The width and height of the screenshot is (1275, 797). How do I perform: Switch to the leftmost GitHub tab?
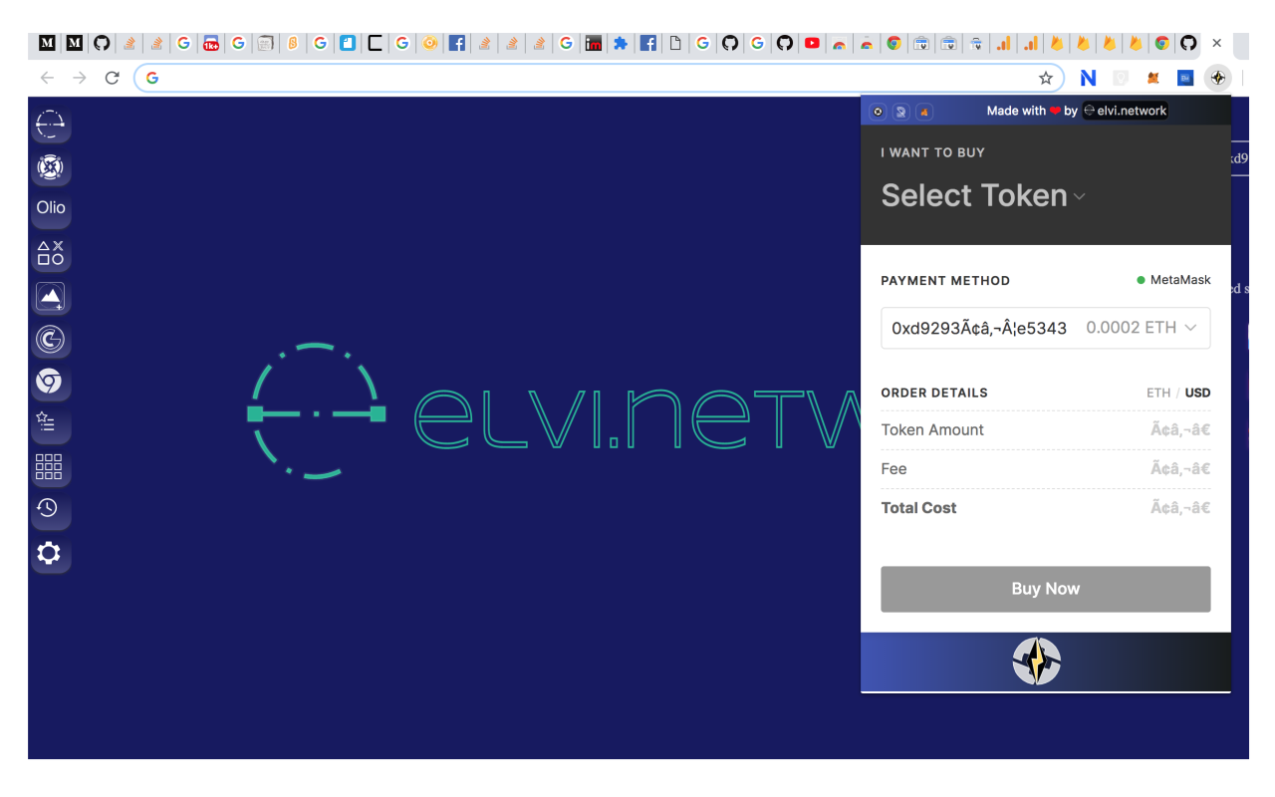click(102, 43)
